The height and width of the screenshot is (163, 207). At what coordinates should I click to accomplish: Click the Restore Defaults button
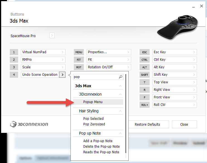click(147, 124)
